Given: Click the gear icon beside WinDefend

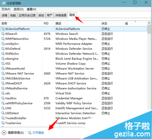Looking at the screenshot, I should 3,49.
